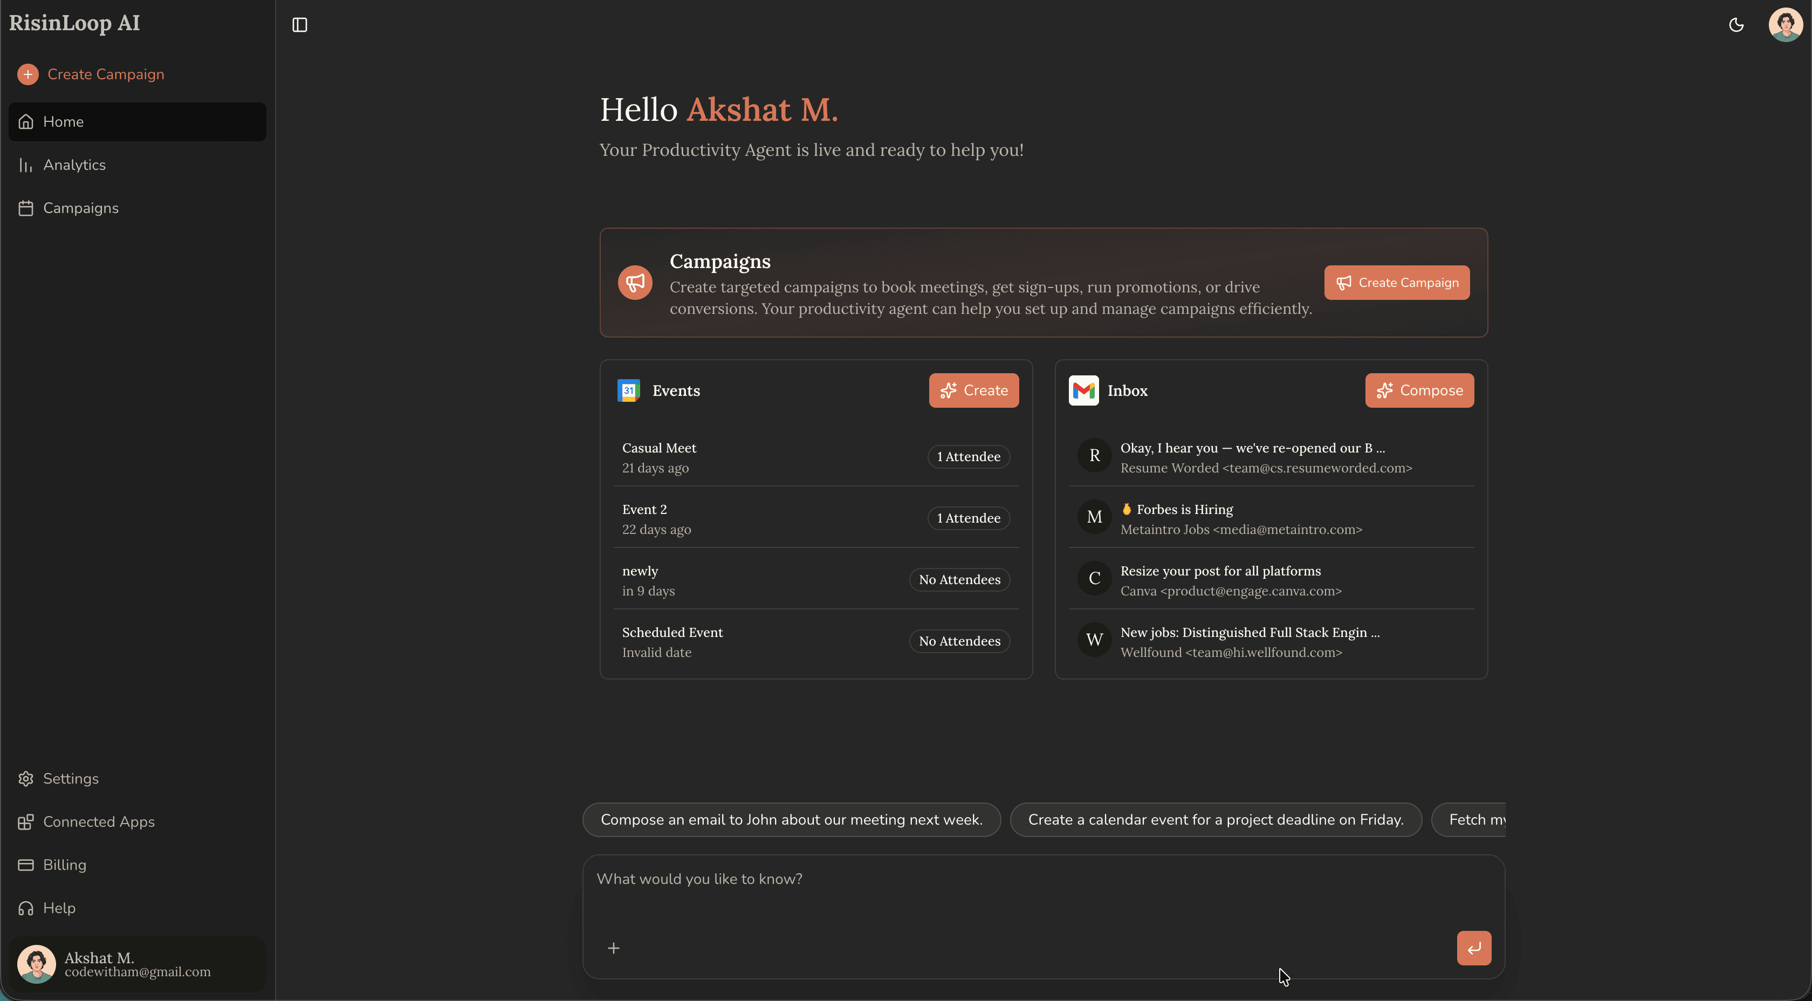Click the Help headphones item
This screenshot has height=1001, width=1812.
pos(59,908)
